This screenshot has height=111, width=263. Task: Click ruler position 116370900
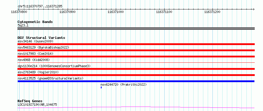pyautogui.click(x=67, y=12)
